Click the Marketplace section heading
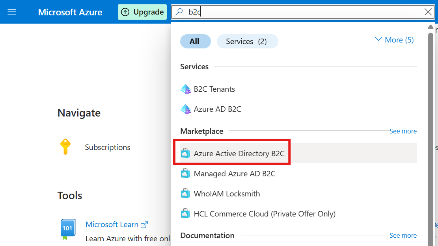 coord(202,131)
